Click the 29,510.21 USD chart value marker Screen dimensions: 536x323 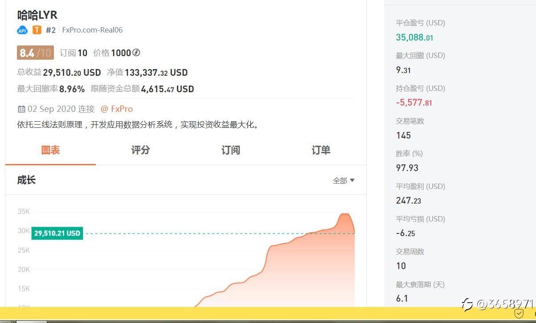57,233
